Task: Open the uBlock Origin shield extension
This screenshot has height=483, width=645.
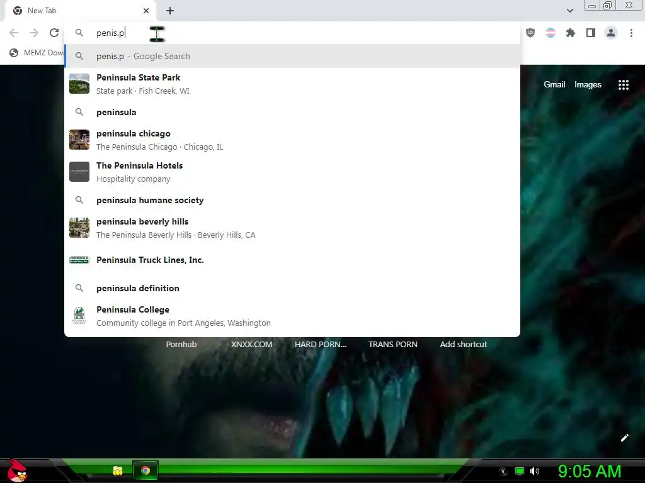Action: click(530, 33)
